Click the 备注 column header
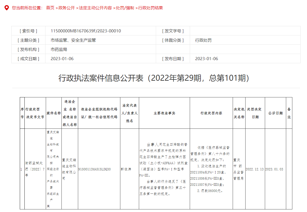307x212 pixels. pyautogui.click(x=289, y=113)
